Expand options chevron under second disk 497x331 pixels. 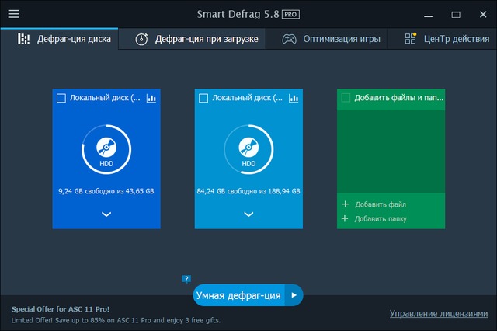[248, 214]
